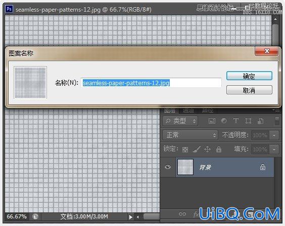Click the lock icon on 背景 layer
Screen dimensions: 285x226
[262, 167]
